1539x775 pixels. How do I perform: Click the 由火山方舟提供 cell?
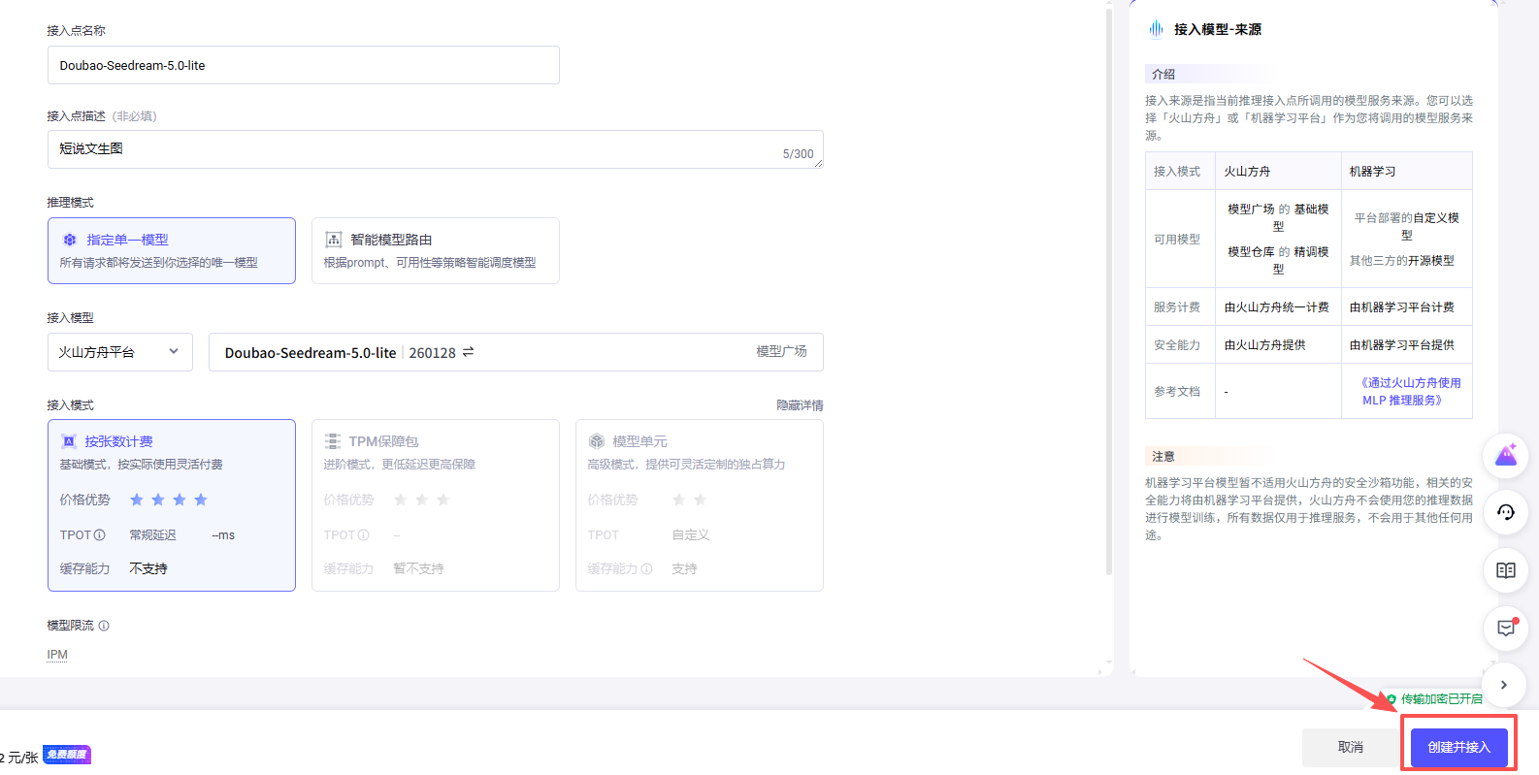[x=1278, y=344]
